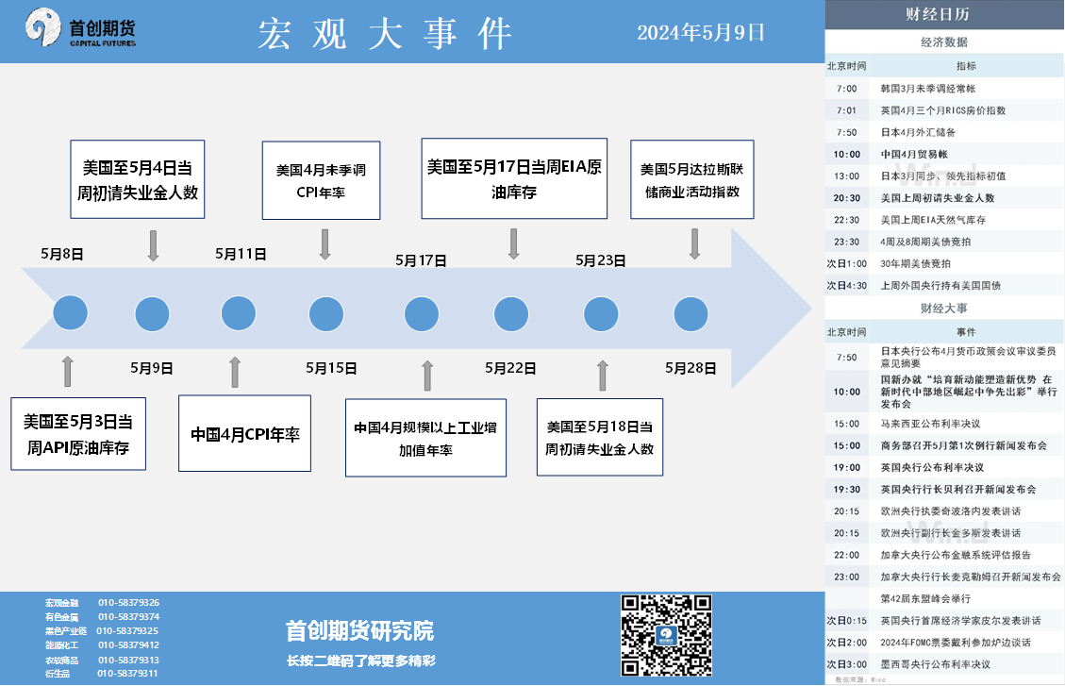Select the event 加拿大央行行长麦克勒姆召开新闻发布会

(944, 577)
